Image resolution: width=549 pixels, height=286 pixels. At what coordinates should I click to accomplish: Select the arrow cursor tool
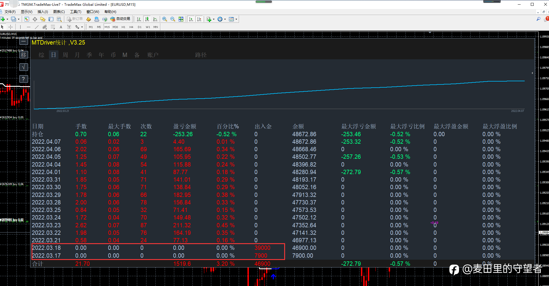[x=3, y=27]
